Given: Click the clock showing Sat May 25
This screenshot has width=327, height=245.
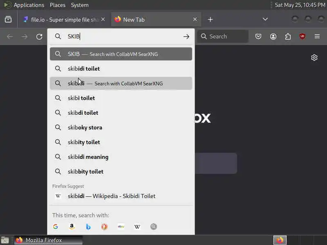Looking at the screenshot, I should (300, 5).
